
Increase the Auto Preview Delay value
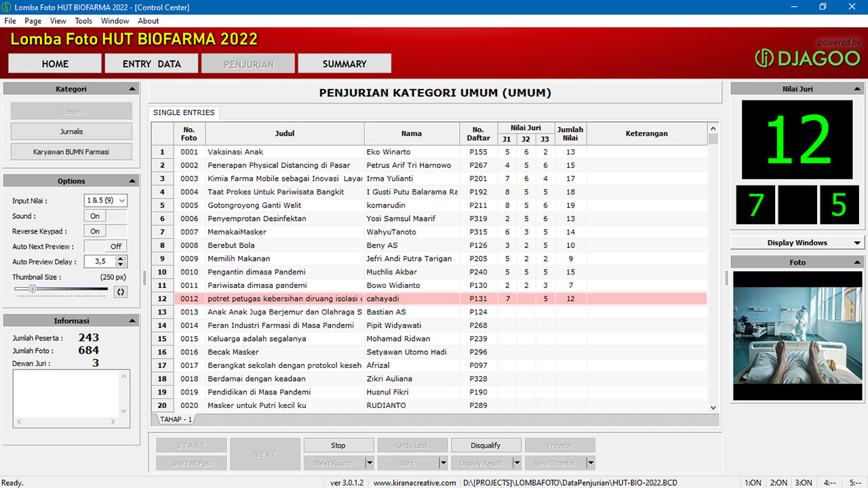click(121, 258)
